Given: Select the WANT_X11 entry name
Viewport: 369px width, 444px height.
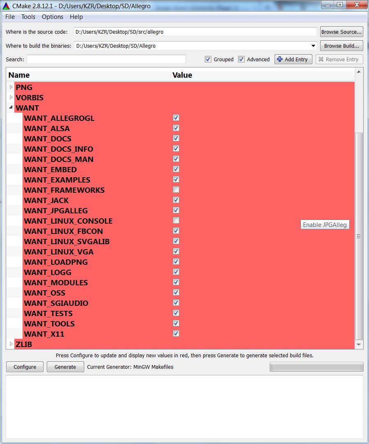Looking at the screenshot, I should pyautogui.click(x=44, y=334).
